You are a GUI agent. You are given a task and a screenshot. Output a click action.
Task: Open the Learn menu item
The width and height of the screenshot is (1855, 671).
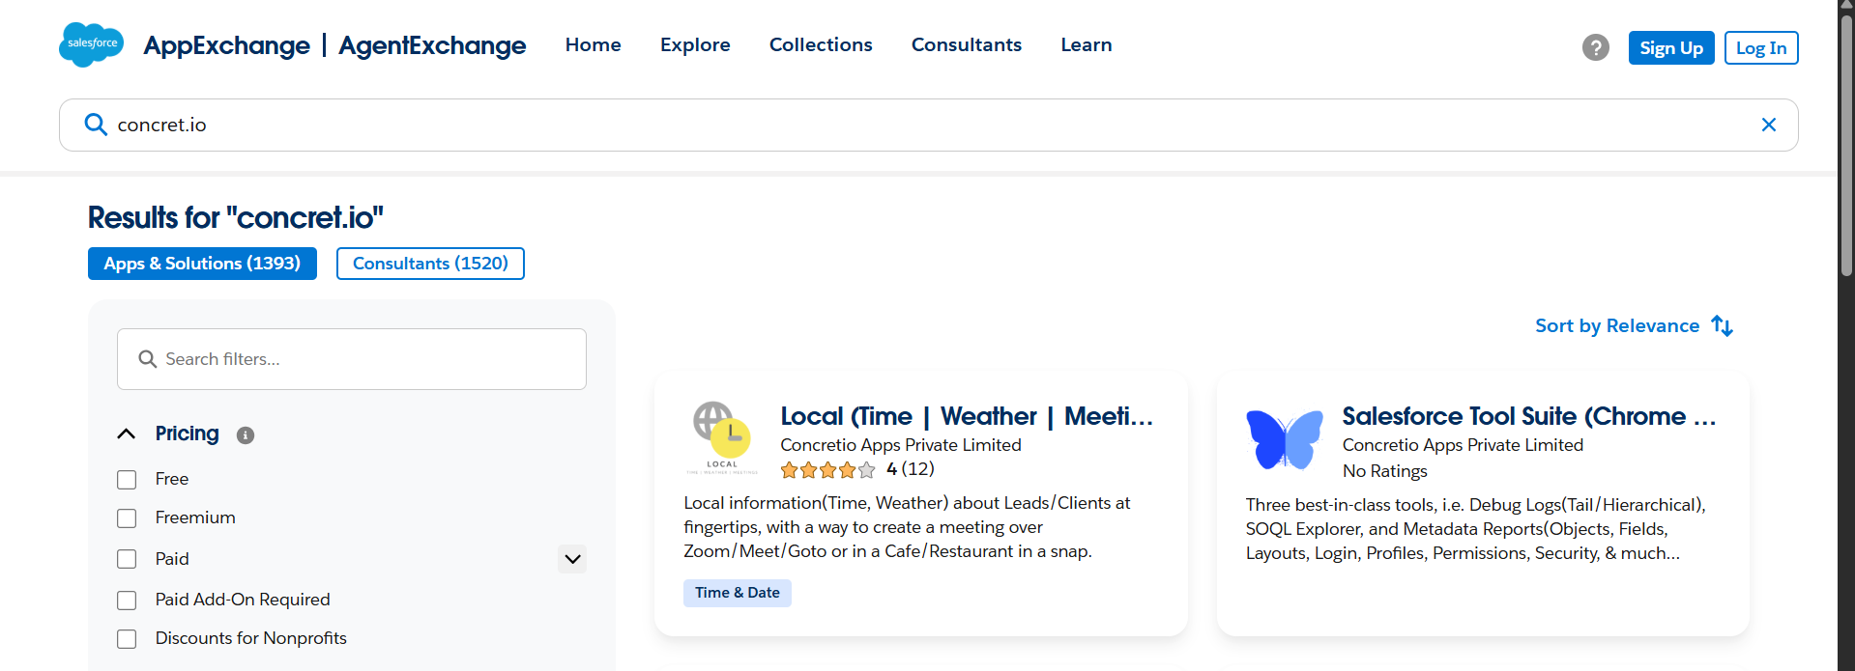coord(1087,45)
